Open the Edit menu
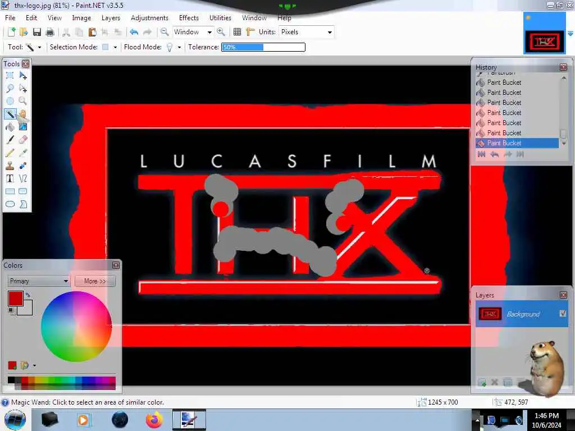The width and height of the screenshot is (575, 431). tap(31, 18)
